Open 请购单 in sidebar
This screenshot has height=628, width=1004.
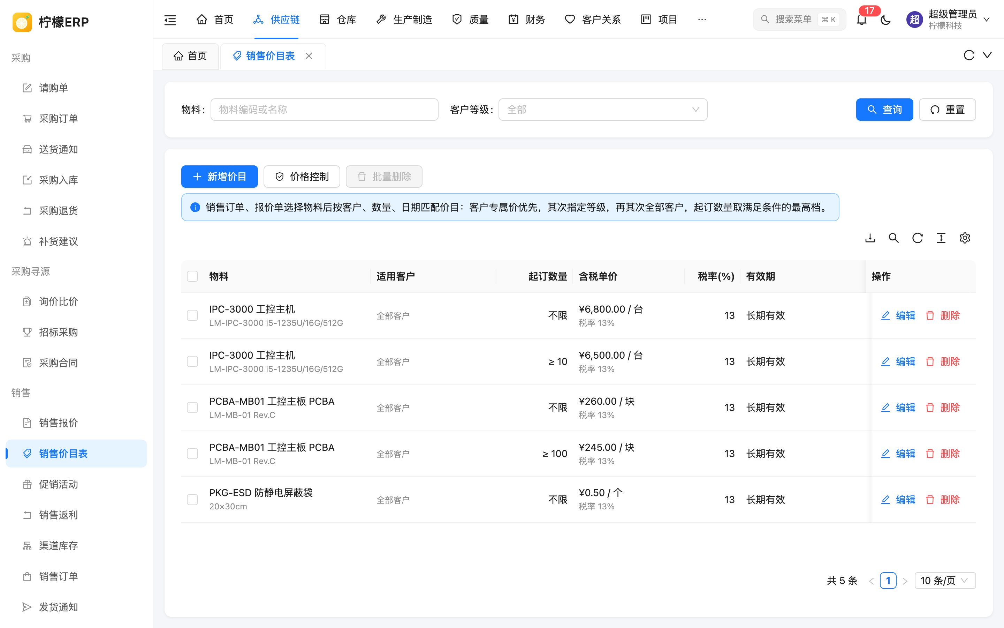[76, 88]
